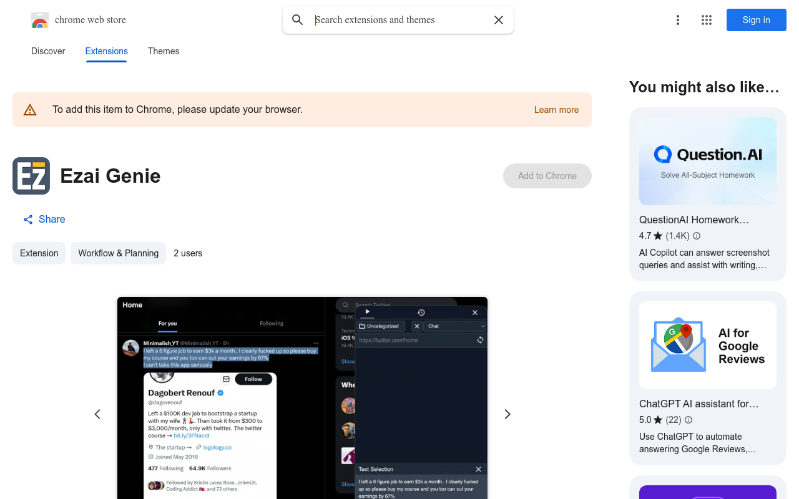This screenshot has width=799, height=499.
Task: Click the update your browser message
Action: coord(177,110)
